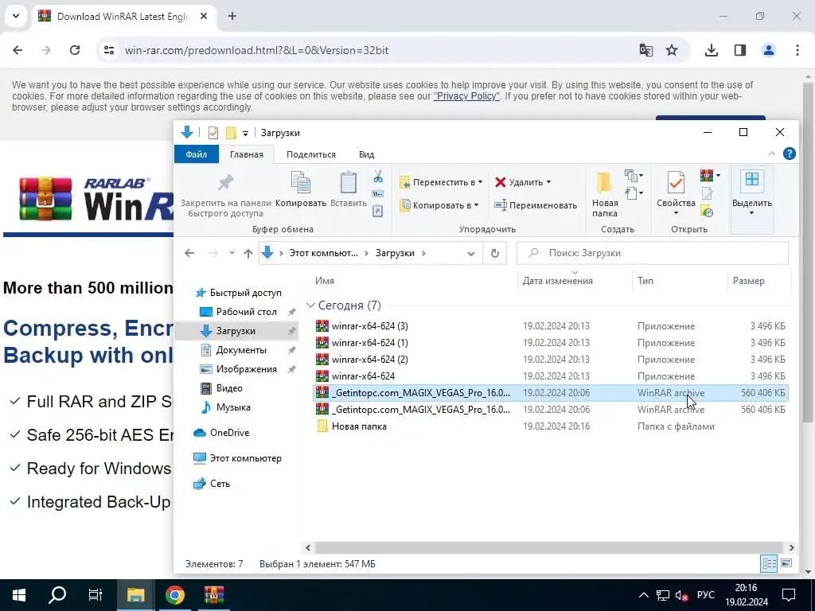
Task: Select file winrar-x64-624 (3)
Action: pos(551,326)
